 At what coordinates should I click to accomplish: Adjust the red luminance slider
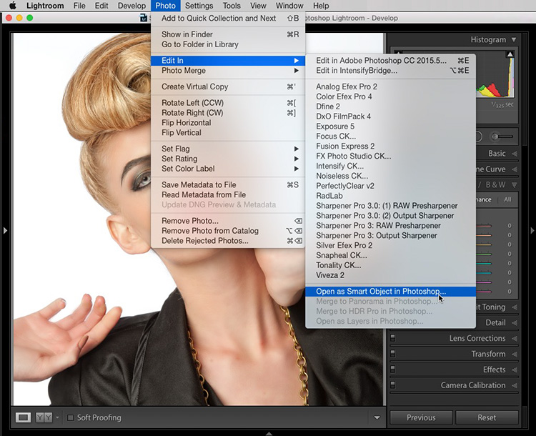483,226
